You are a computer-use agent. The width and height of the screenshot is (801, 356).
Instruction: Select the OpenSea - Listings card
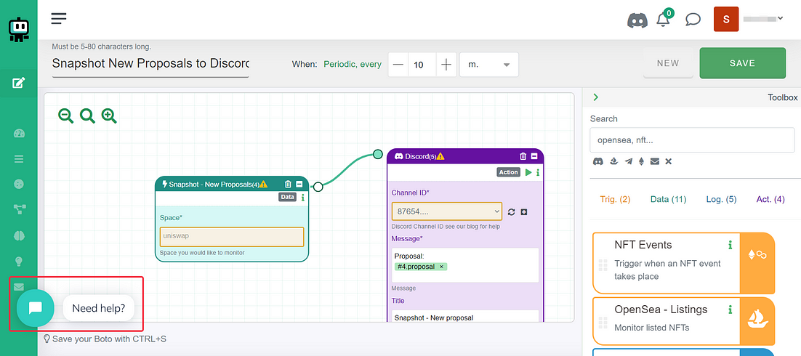tap(683, 320)
